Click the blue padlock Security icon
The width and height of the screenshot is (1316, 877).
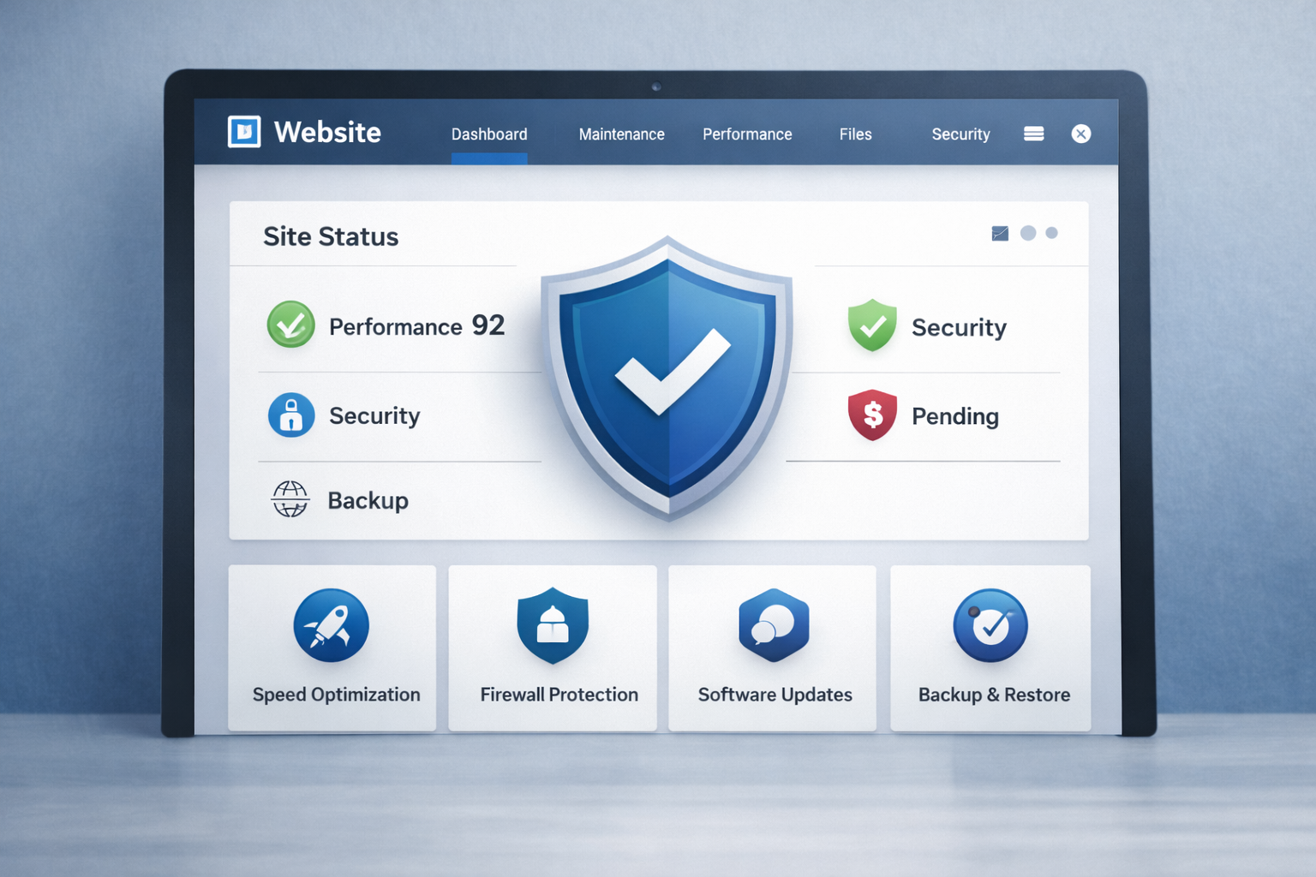pyautogui.click(x=291, y=415)
